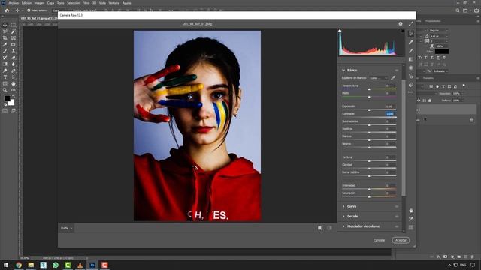Click the Aceptar button
This screenshot has height=270, width=481.
click(x=401, y=240)
